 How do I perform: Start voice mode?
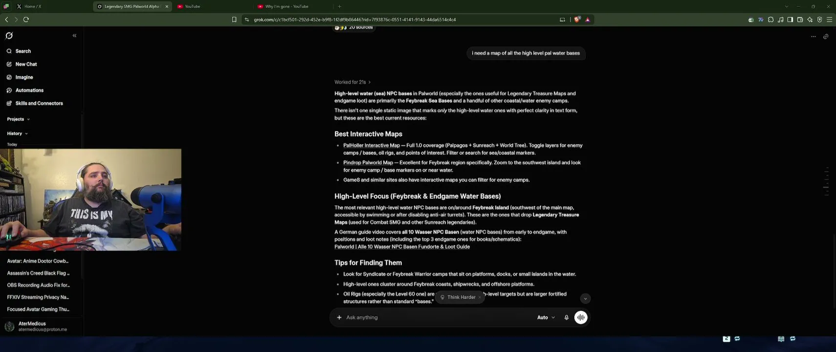tap(581, 318)
